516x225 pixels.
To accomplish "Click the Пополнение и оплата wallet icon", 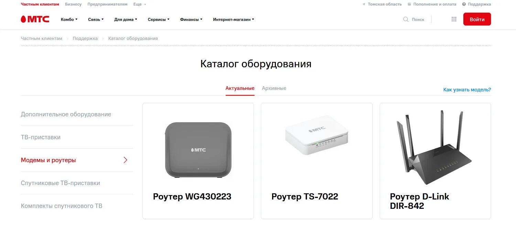I will 409,4.
